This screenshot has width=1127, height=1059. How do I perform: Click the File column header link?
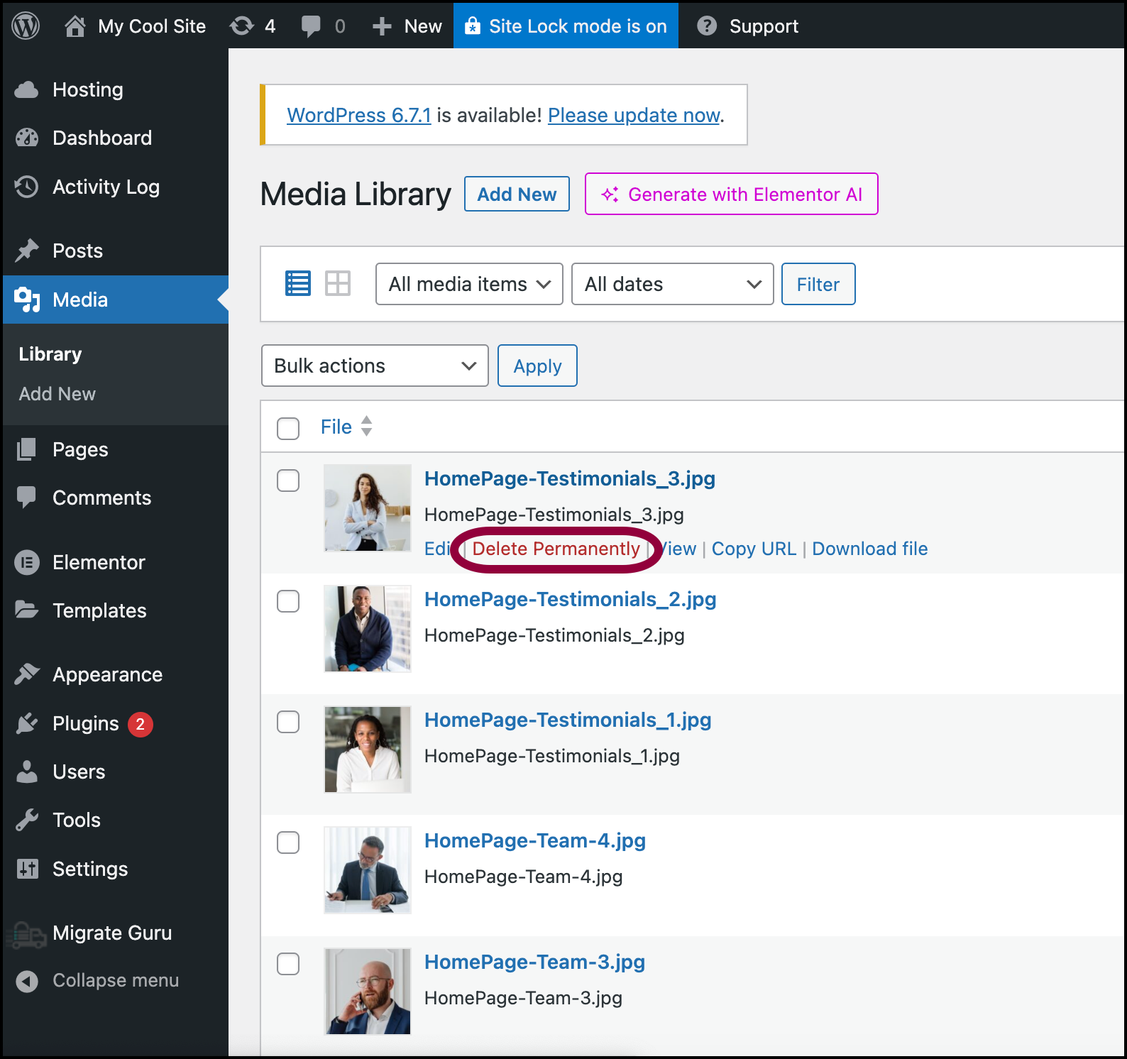pos(336,427)
